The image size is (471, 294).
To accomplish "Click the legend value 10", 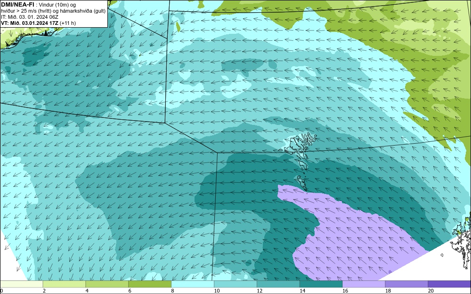I will (217, 291).
